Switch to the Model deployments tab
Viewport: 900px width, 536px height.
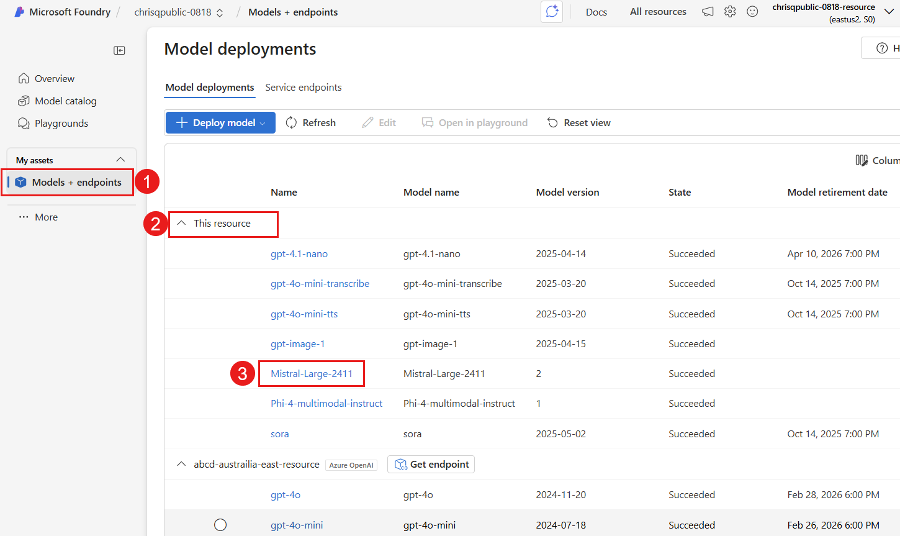pyautogui.click(x=210, y=88)
